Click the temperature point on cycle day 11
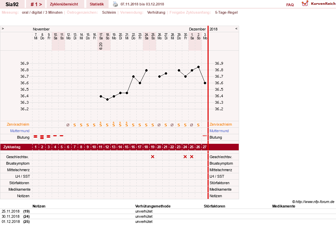This screenshot has width=336, height=240. pos(101,97)
